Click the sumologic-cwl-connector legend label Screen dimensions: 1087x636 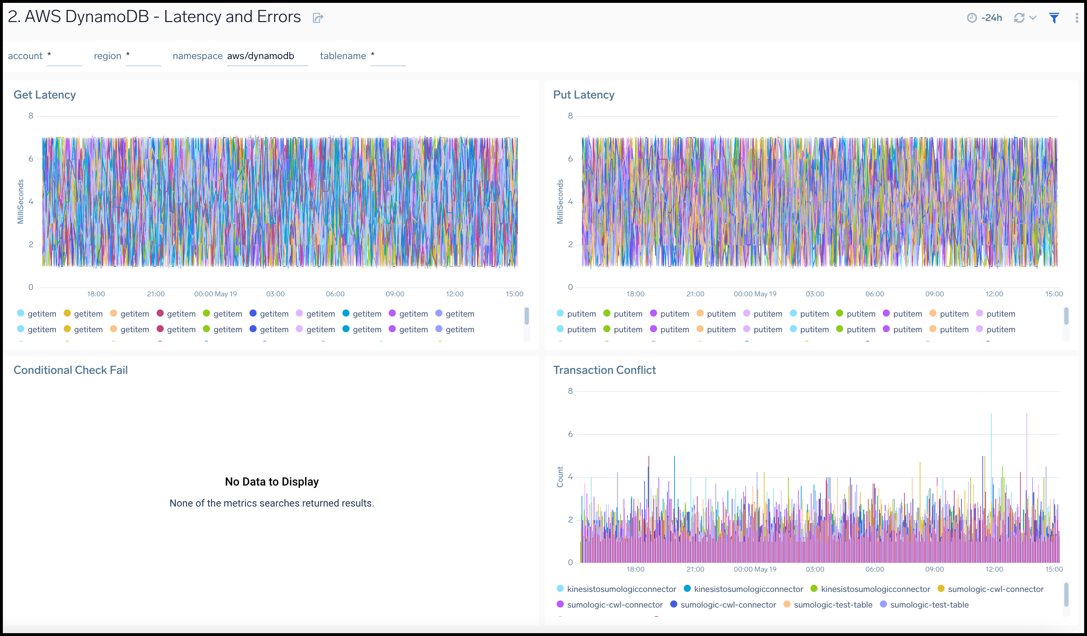615,605
